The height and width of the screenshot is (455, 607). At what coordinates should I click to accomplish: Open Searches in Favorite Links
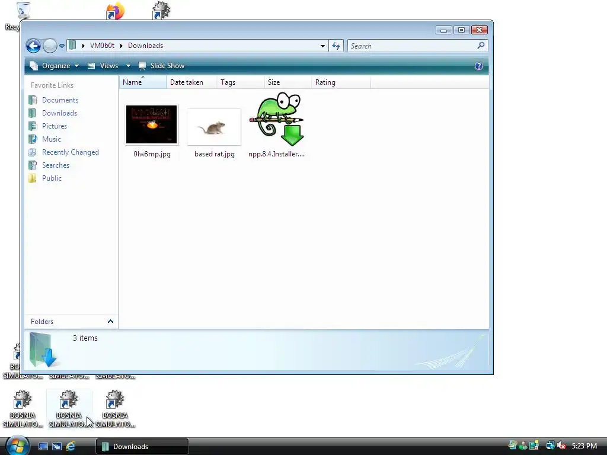click(56, 165)
